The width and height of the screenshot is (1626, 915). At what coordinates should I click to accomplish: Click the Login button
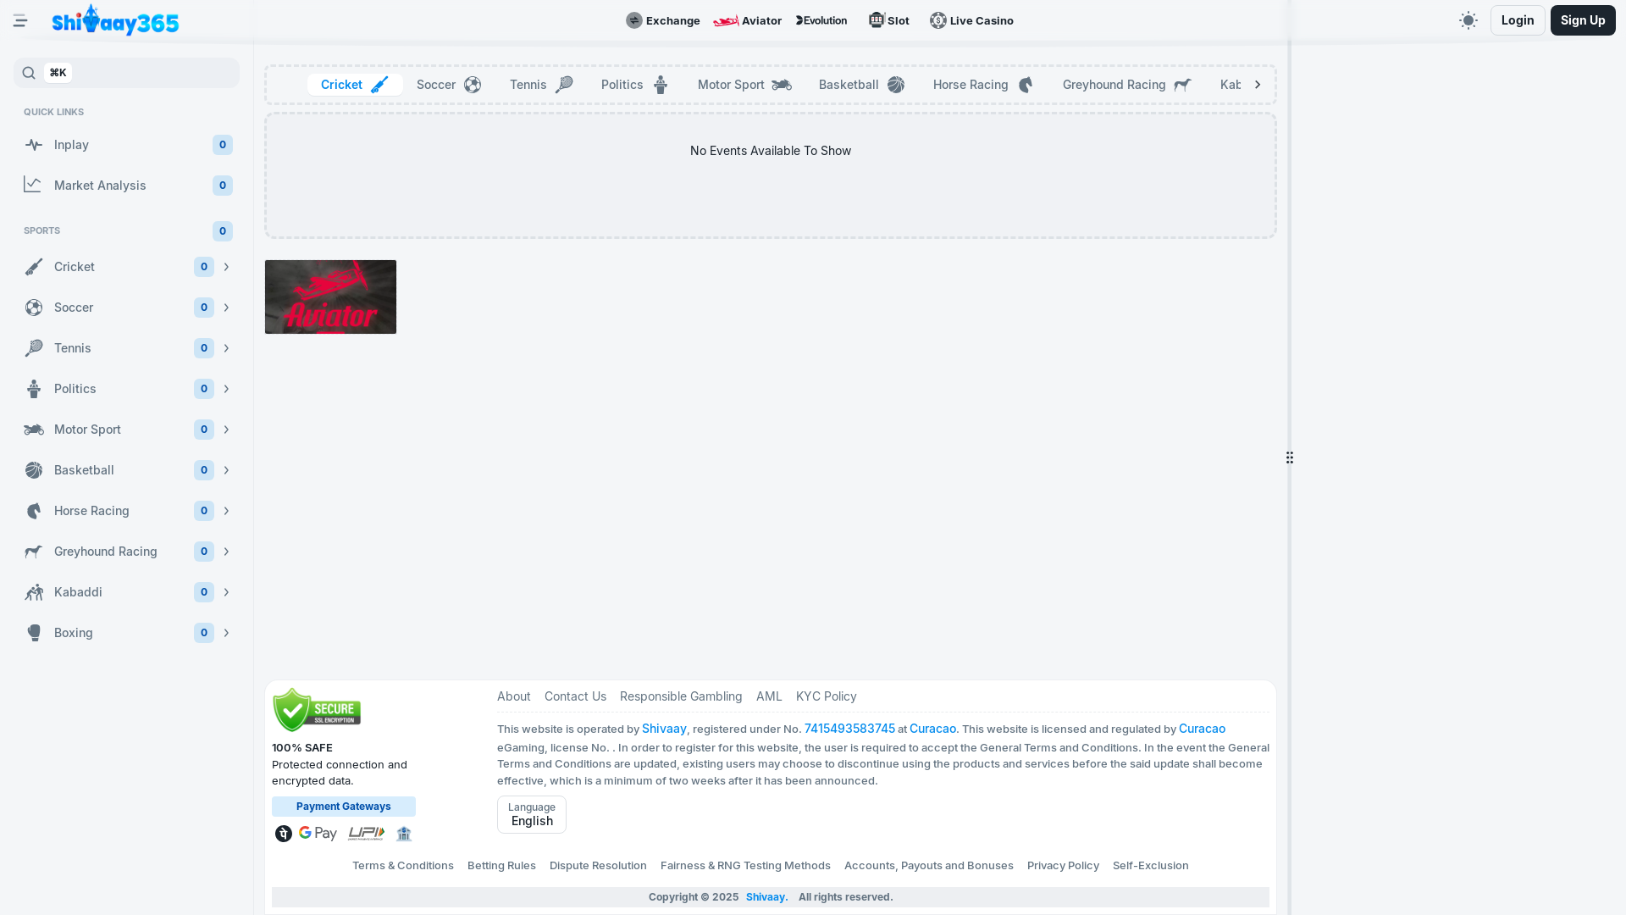[1518, 20]
